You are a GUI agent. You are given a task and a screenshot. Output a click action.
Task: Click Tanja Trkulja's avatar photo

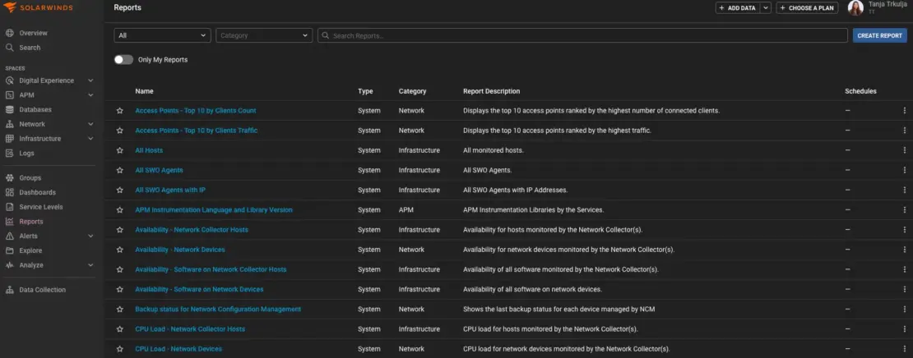(x=855, y=7)
